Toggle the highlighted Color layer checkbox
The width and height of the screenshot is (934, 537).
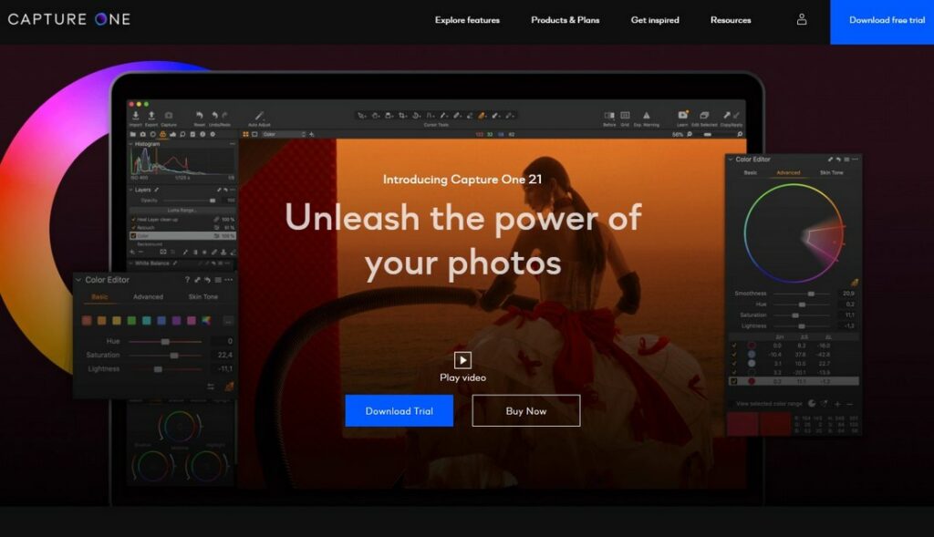click(x=133, y=236)
